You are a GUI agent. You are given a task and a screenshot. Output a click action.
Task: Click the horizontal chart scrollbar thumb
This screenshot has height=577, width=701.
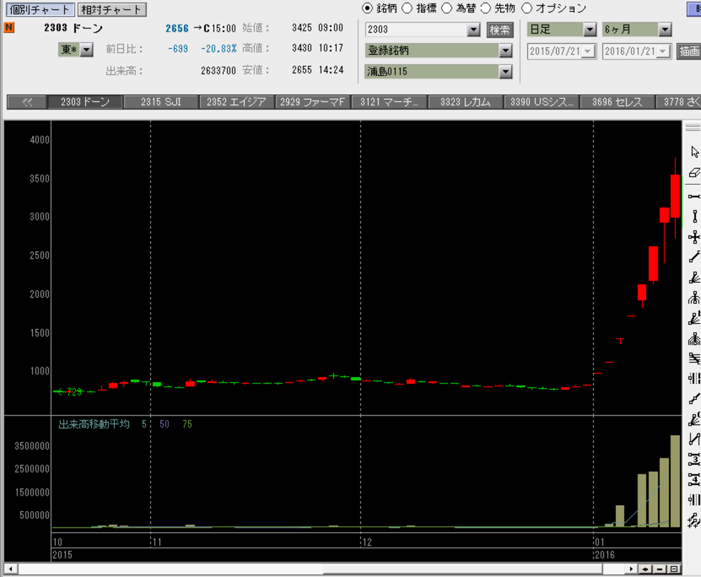point(463,569)
